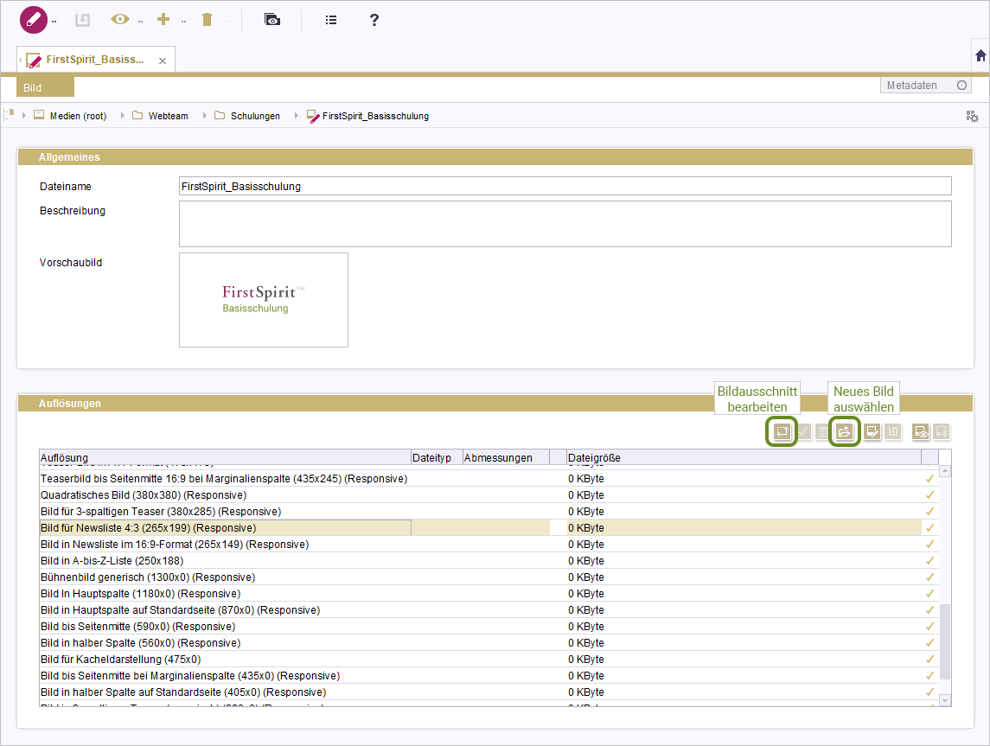The height and width of the screenshot is (746, 990).
Task: Click FirstSpirit_Basisschulung in breadcrumb
Action: coord(375,116)
